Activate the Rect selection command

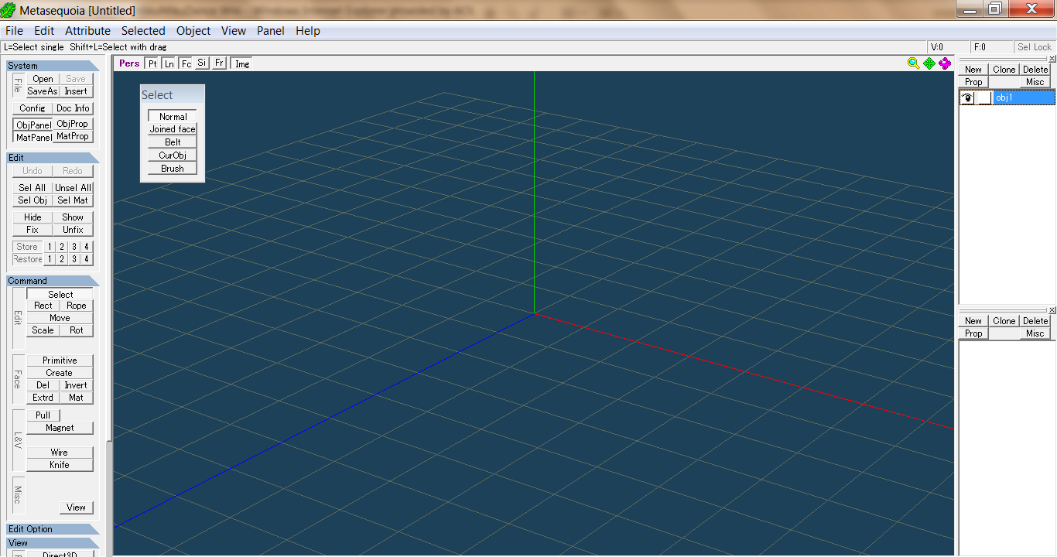click(x=43, y=306)
